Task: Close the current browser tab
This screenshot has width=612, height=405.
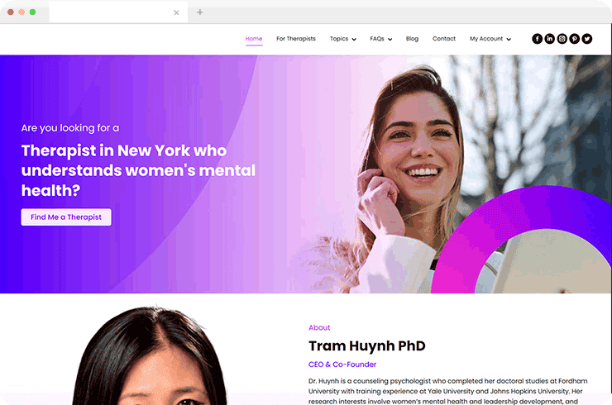Action: click(176, 12)
